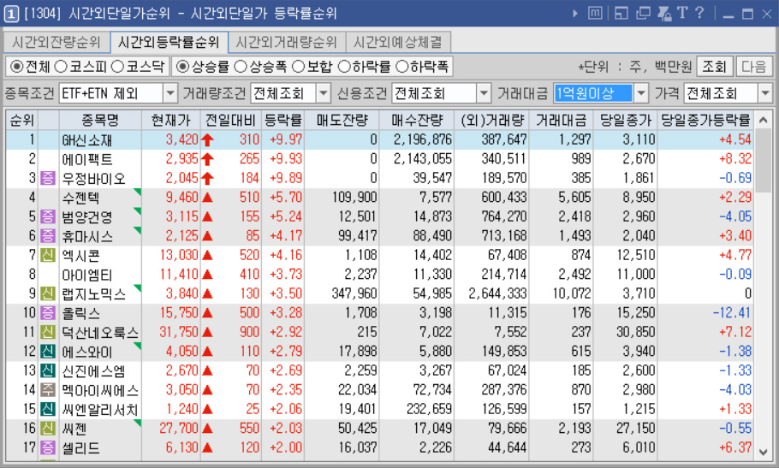Click the window layout icon in title bar

[x=621, y=13]
